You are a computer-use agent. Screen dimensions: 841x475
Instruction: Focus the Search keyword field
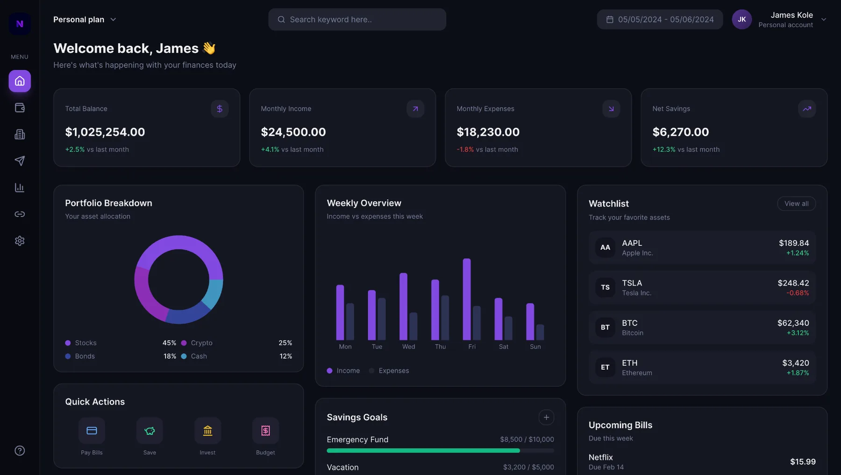click(x=357, y=20)
